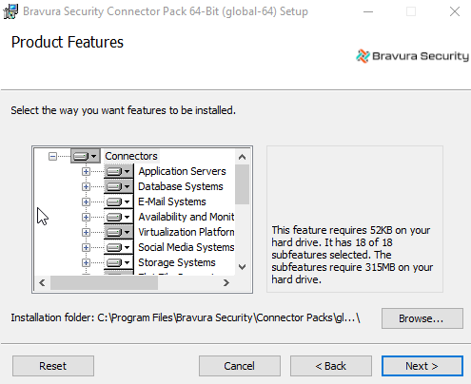Open Storage Systems drive icon dropdown
Image resolution: width=471 pixels, height=384 pixels.
119,262
